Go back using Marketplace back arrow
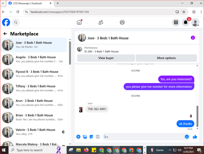204x154 pixels. (x=5, y=34)
